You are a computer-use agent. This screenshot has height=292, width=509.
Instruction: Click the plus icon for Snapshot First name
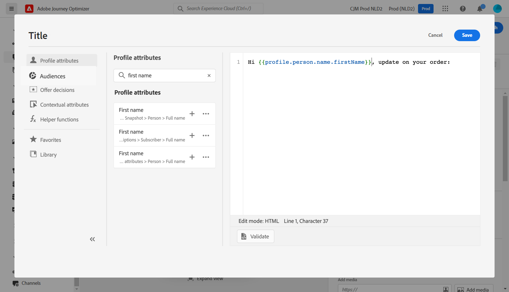[192, 114]
